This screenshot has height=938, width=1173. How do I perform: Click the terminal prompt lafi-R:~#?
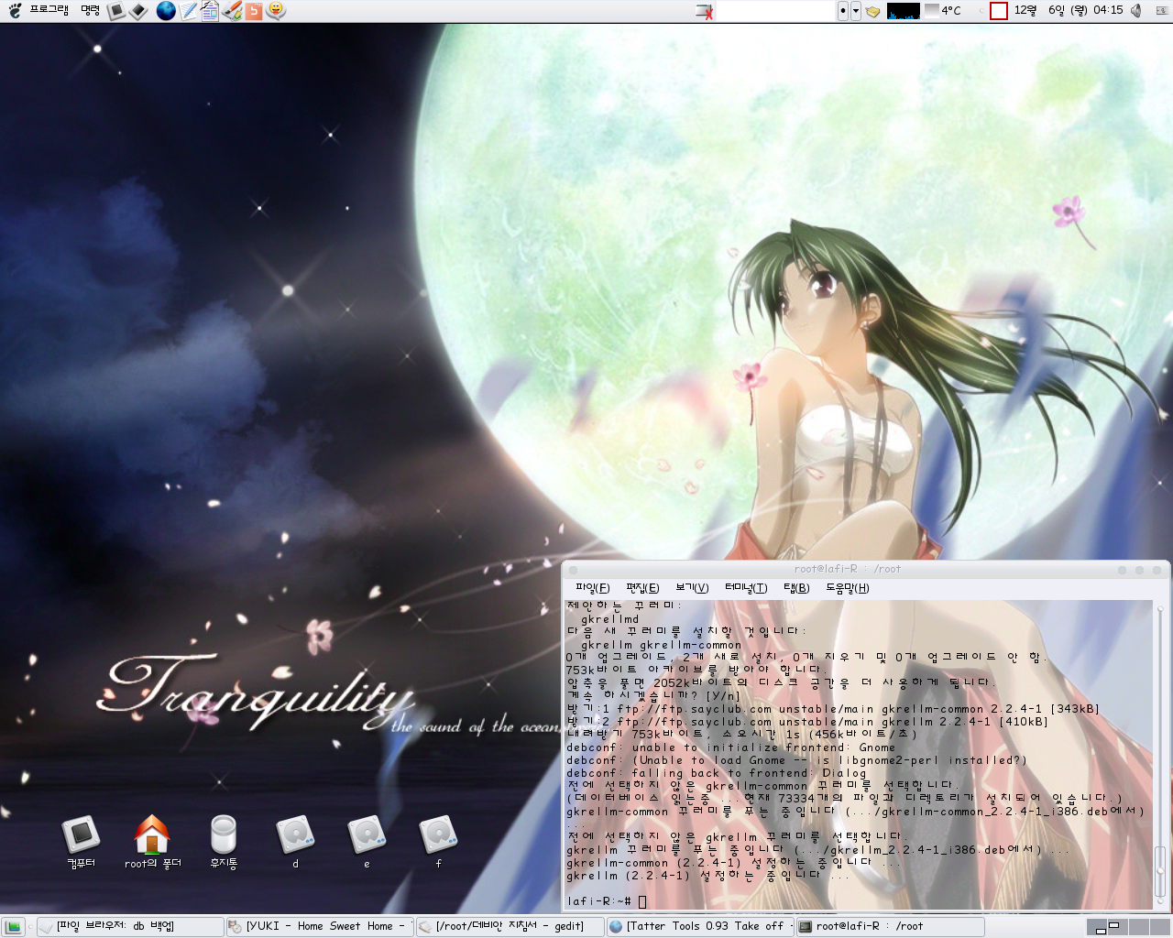point(598,901)
